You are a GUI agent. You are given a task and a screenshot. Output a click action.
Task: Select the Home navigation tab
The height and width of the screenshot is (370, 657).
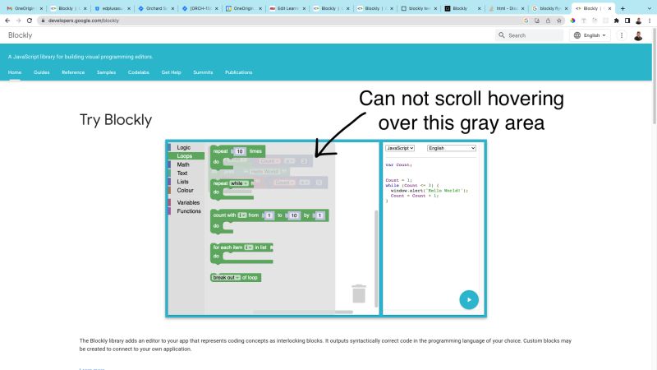click(x=15, y=72)
